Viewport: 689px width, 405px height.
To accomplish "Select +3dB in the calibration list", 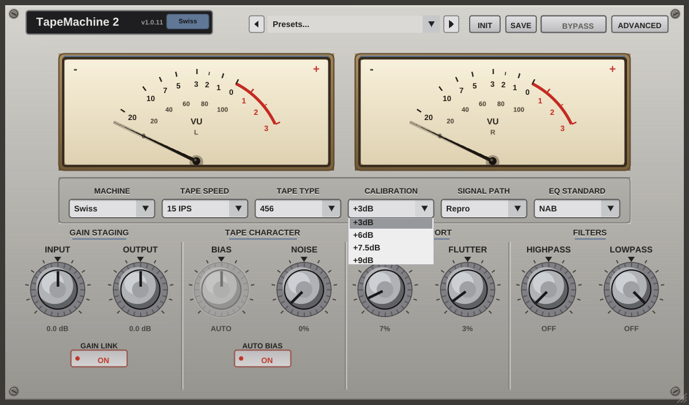I will coord(391,223).
